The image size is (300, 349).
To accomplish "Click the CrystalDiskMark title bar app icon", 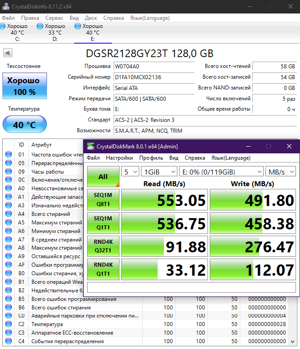I will pyautogui.click(x=91, y=146).
